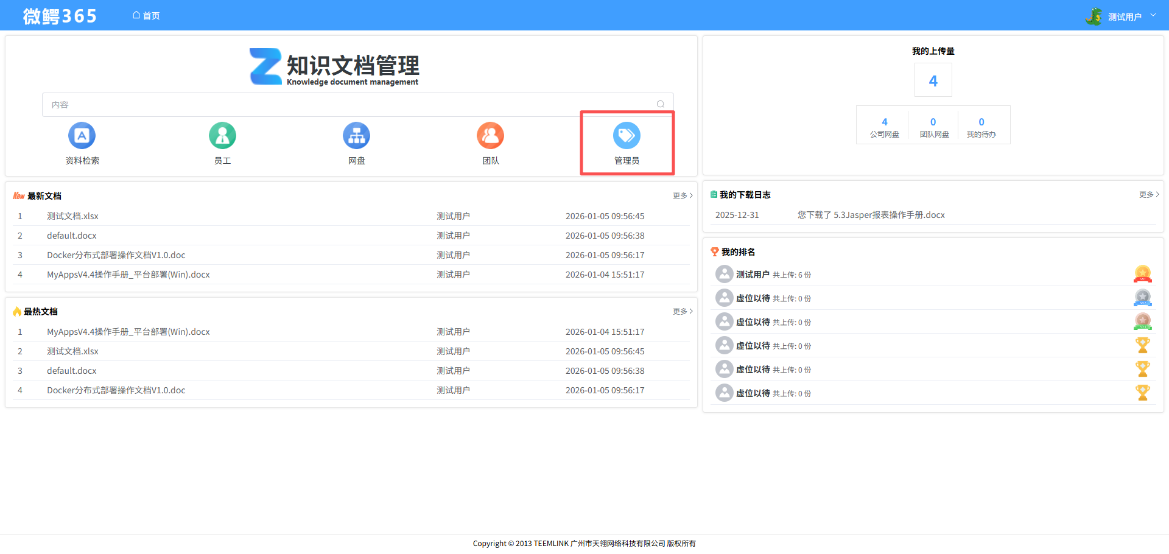1169x554 pixels.
Task: Expand the 测试用户 account dropdown arrow
Action: (1153, 15)
